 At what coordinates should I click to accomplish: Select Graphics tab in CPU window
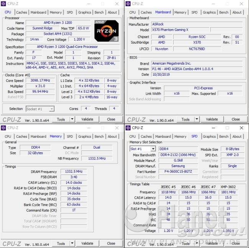click(85, 12)
